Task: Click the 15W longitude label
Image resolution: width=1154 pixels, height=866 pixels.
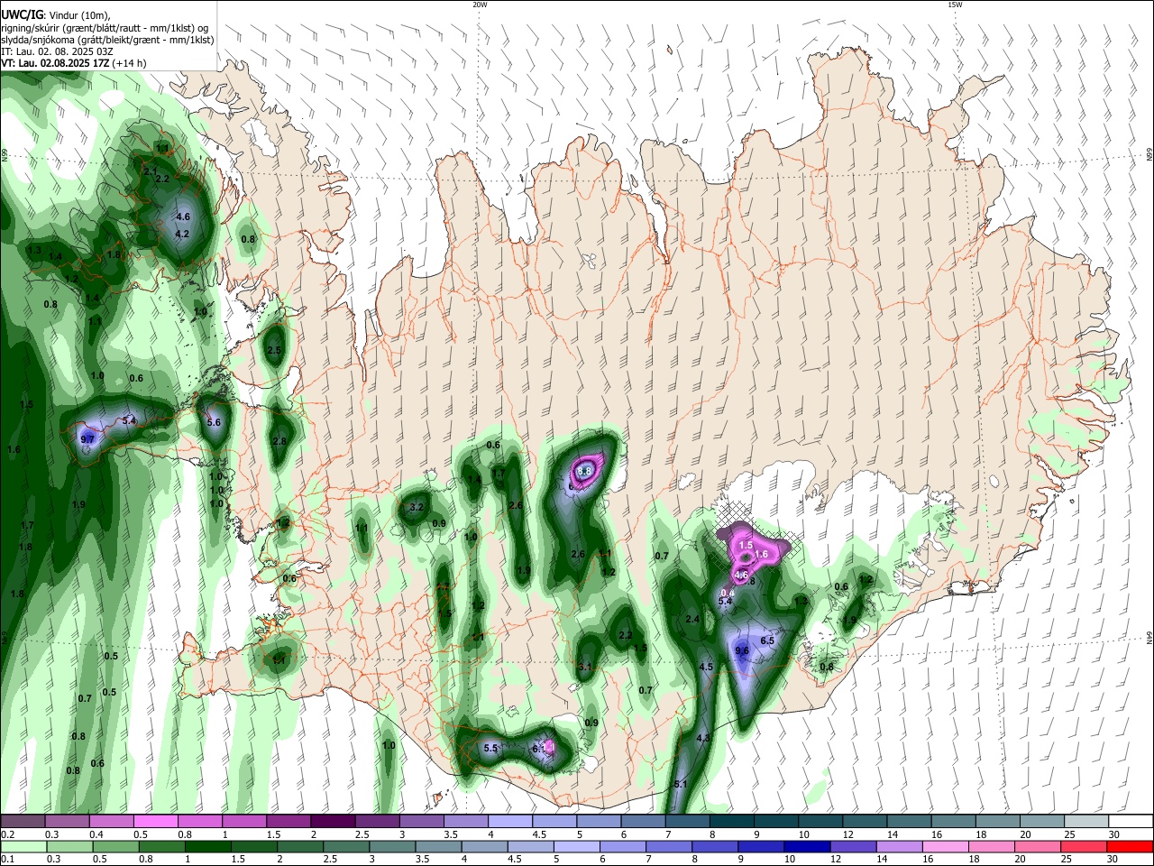Action: tap(955, 5)
